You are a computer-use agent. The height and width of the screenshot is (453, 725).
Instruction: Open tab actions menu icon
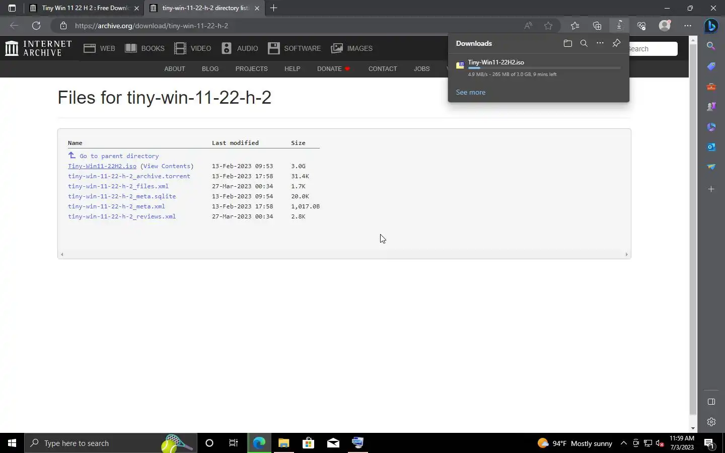(12, 8)
